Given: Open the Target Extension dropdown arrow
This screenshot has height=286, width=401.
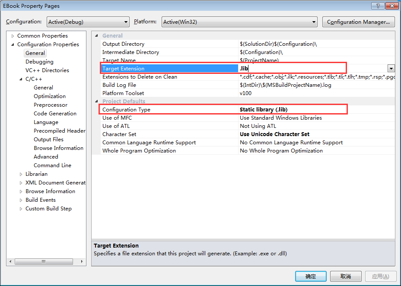Looking at the screenshot, I should tap(391, 68).
